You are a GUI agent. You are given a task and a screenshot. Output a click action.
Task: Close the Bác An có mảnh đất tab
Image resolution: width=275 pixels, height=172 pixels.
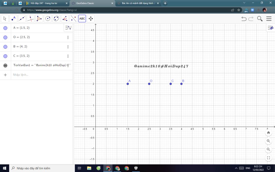[x=158, y=3]
